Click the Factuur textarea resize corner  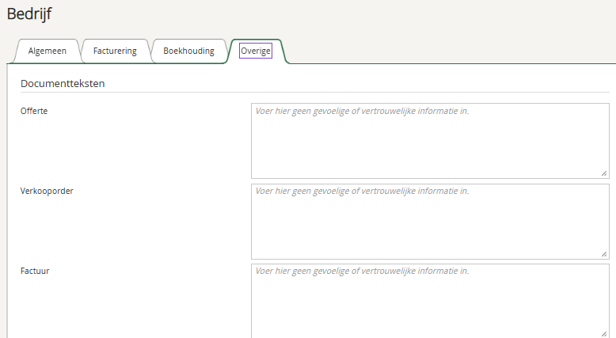604,334
